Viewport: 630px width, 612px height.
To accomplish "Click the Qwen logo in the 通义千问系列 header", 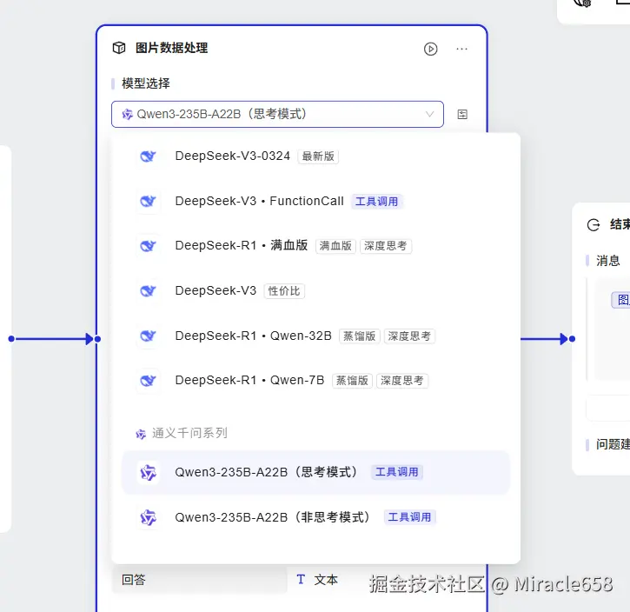I will coord(141,434).
